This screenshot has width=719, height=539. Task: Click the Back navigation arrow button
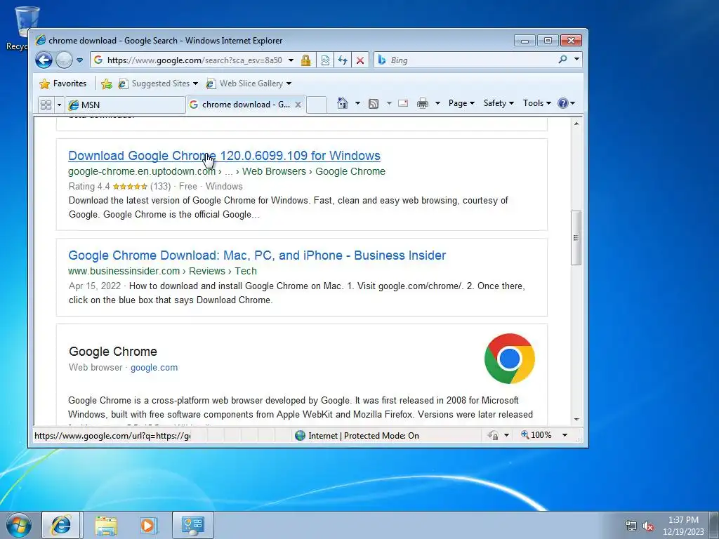tap(44, 60)
